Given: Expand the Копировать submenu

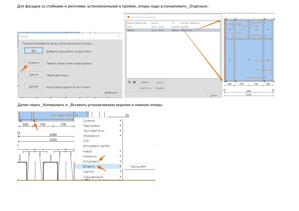Looking at the screenshot, I should pos(99,162).
